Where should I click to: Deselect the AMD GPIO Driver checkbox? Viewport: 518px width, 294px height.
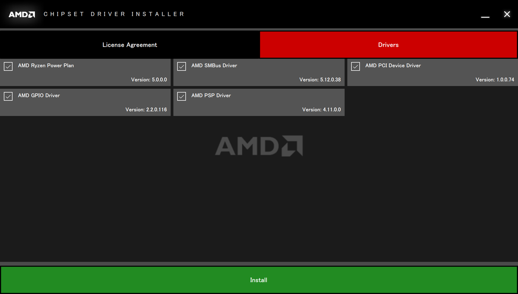8,96
